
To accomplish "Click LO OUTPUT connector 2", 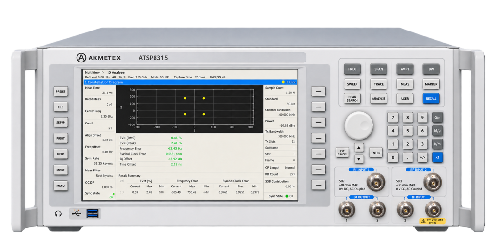I will (377, 209).
